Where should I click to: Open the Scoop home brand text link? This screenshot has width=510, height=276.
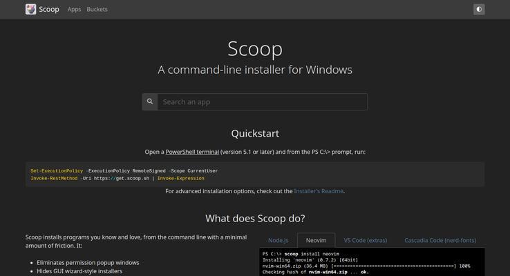(49, 9)
